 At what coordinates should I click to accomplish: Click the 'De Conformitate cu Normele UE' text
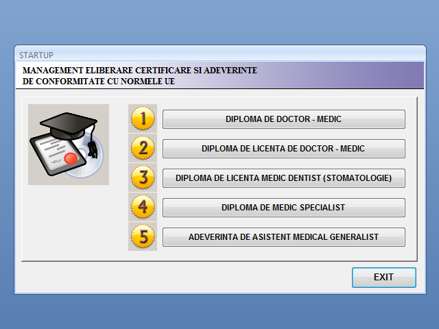[99, 81]
